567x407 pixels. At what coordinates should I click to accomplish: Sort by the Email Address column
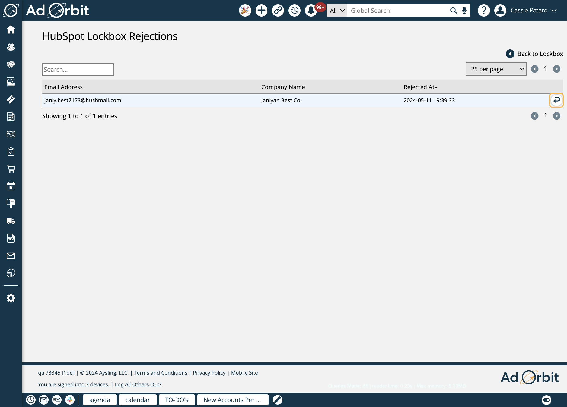63,87
